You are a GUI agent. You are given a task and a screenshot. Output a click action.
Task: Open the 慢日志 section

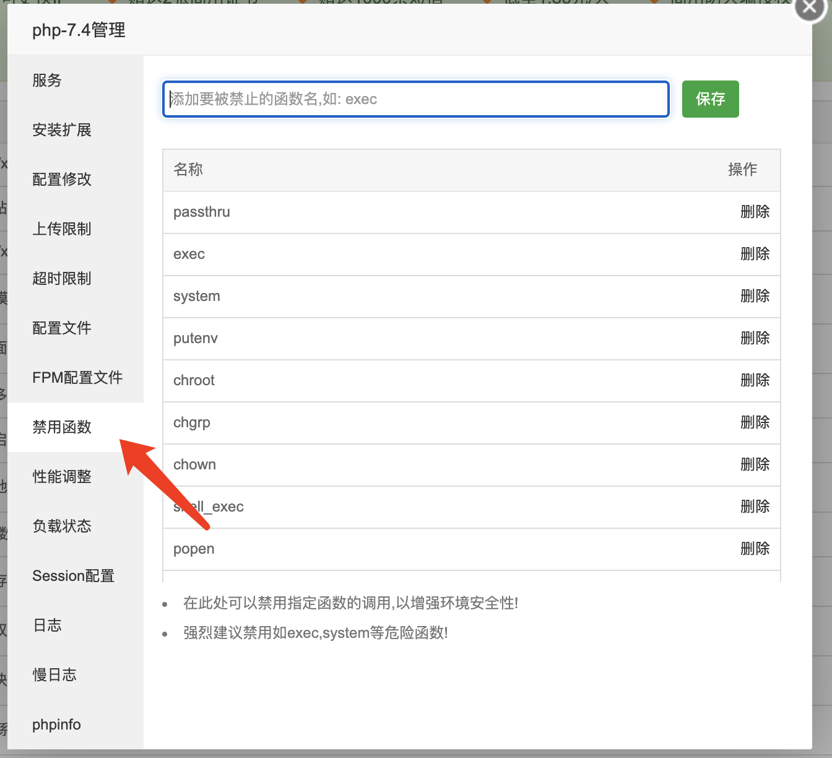(x=54, y=674)
